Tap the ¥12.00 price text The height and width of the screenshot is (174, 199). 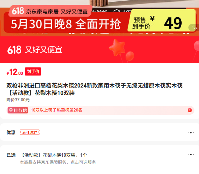click(x=14, y=72)
